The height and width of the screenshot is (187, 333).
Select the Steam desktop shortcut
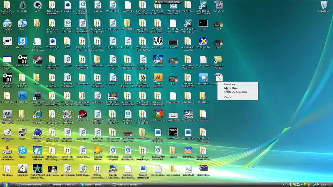(37, 61)
